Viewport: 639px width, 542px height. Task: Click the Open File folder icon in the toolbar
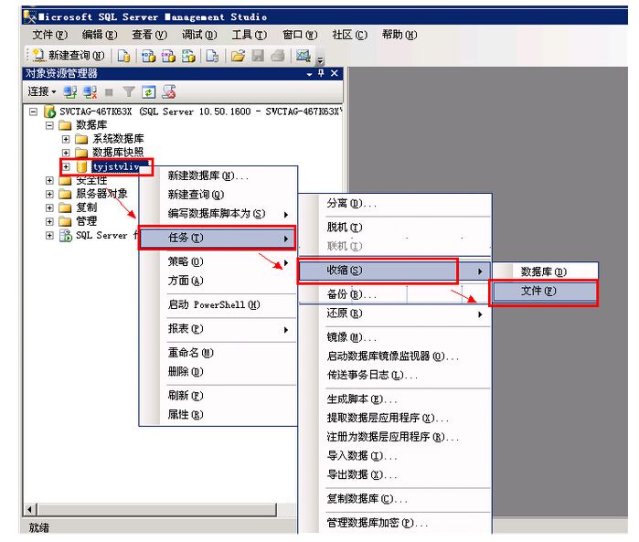238,56
